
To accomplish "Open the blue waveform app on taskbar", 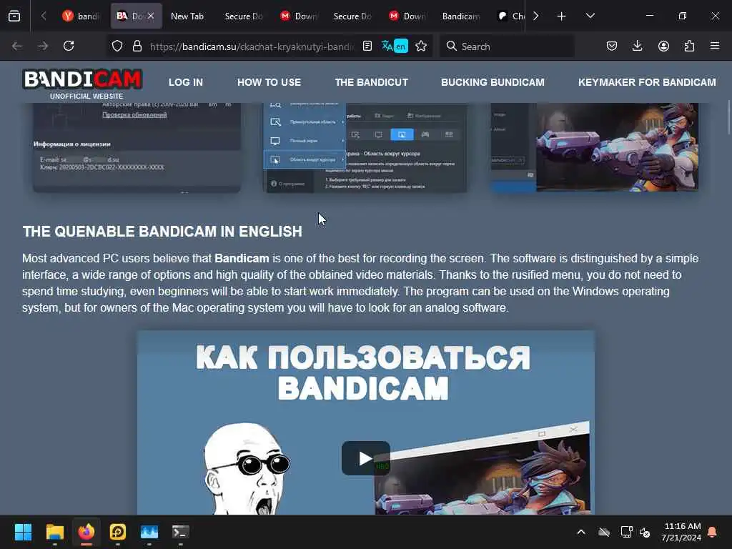I will (149, 532).
